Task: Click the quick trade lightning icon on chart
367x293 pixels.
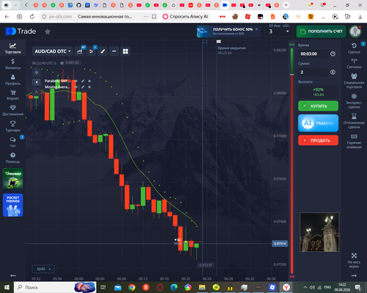Action: tap(36, 73)
